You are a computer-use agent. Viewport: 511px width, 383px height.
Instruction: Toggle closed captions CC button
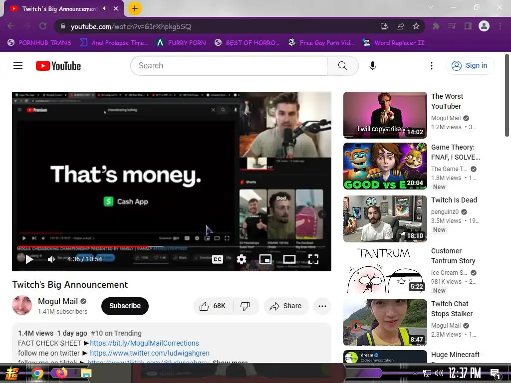(x=218, y=259)
